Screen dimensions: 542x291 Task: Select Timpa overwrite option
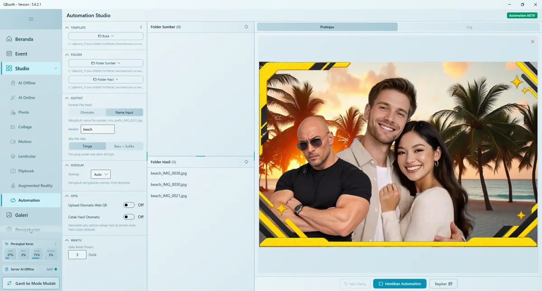(87, 146)
